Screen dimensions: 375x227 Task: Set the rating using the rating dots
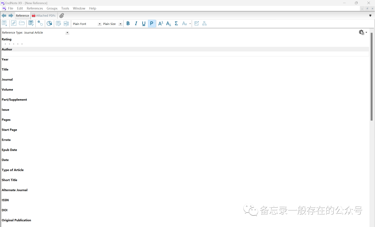[x=14, y=44]
